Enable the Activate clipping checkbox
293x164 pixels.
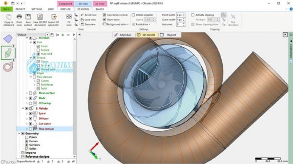point(193,15)
